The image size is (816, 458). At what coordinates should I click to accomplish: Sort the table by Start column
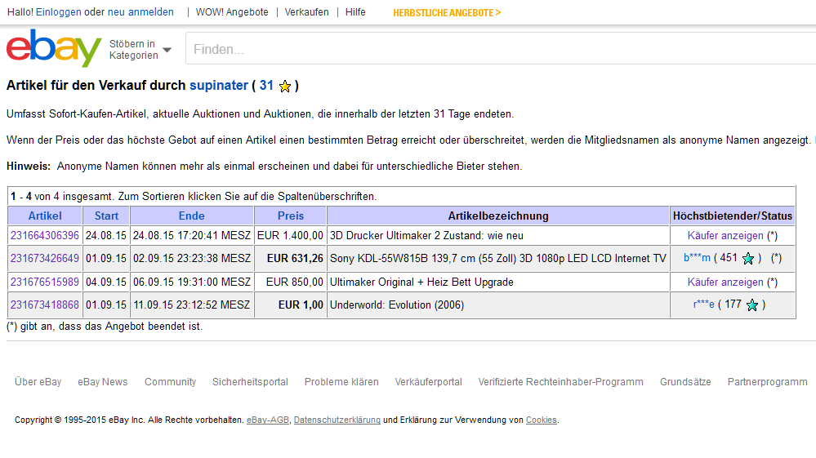[106, 216]
